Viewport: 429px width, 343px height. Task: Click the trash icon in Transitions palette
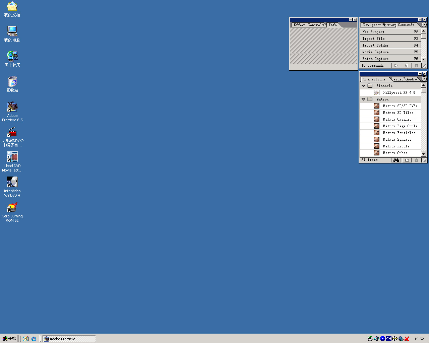417,160
